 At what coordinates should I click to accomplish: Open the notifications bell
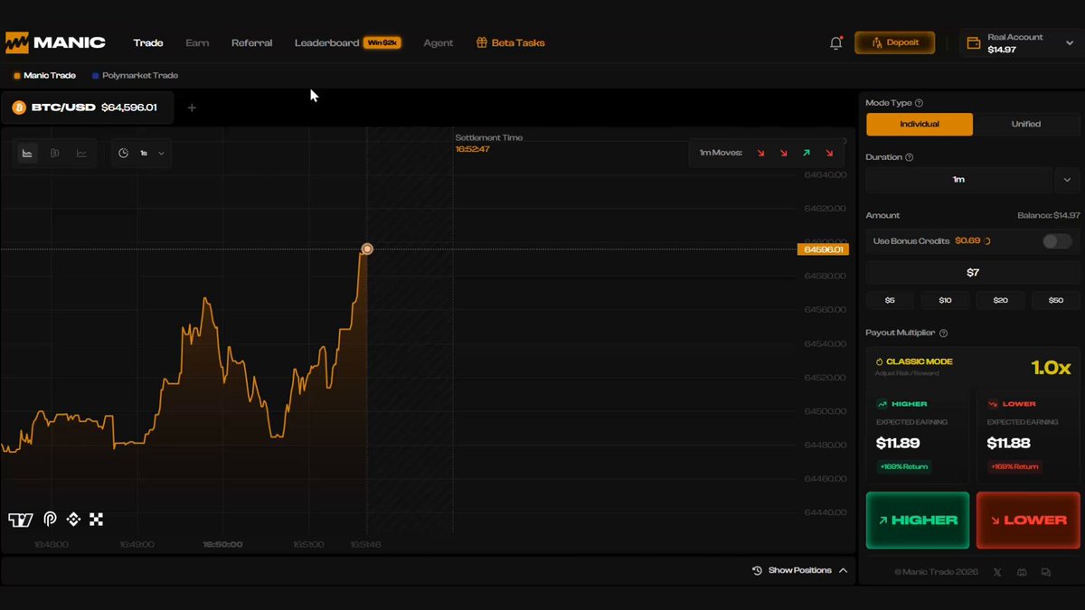coord(835,42)
